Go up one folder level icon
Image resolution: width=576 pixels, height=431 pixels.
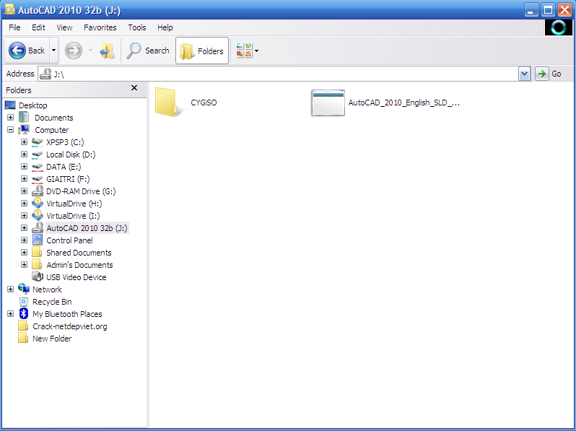[107, 51]
